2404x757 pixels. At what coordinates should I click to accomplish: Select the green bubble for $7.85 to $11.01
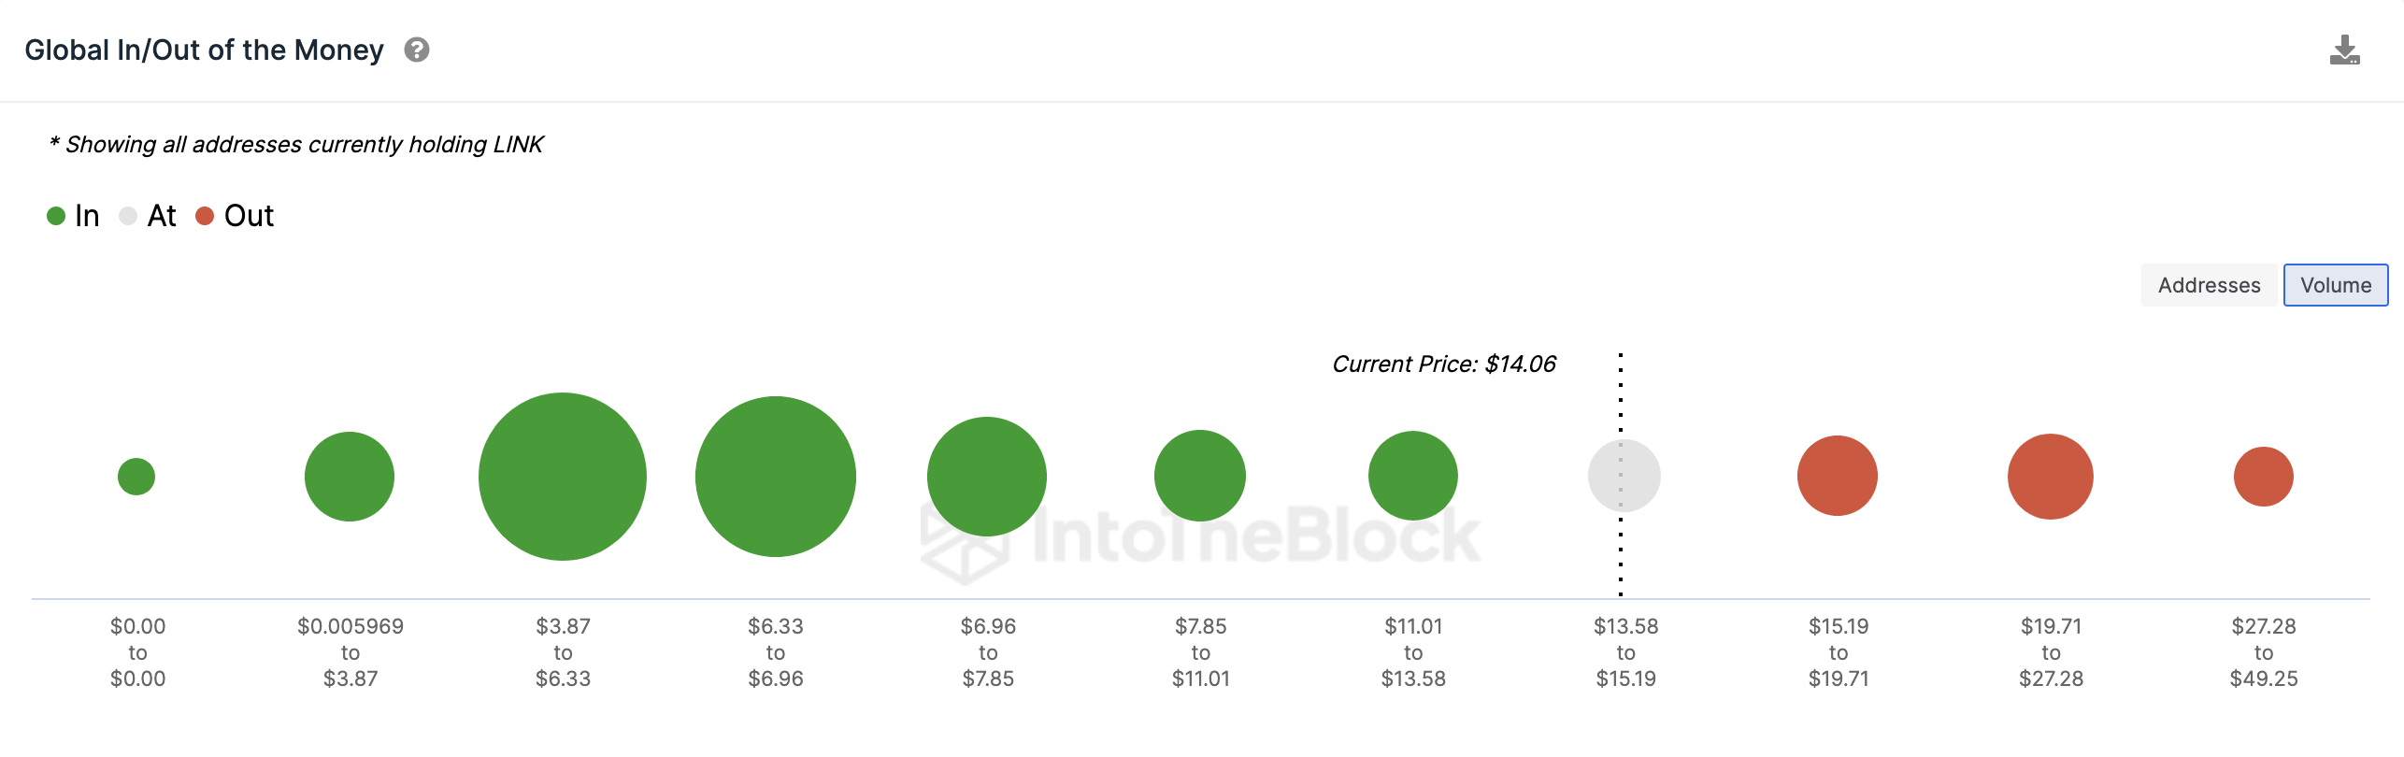click(x=1200, y=476)
